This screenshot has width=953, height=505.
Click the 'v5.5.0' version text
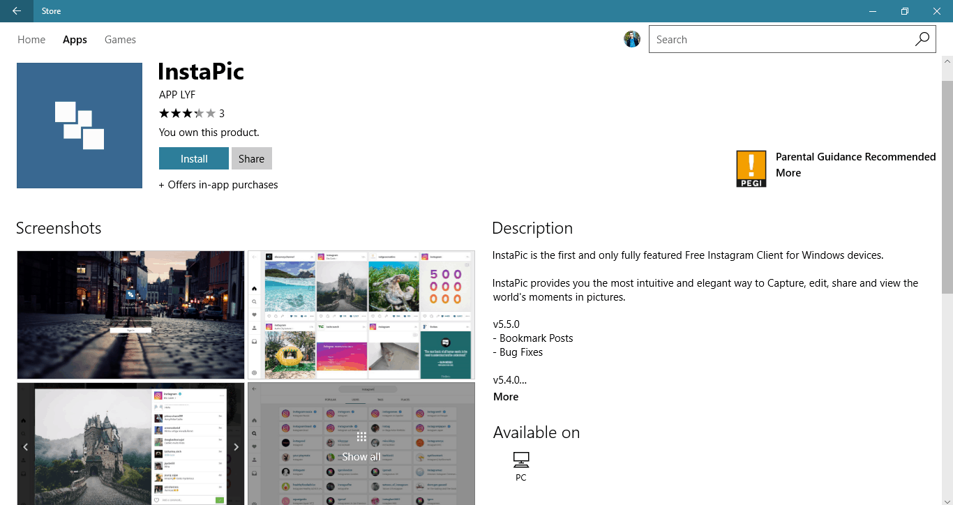point(506,324)
